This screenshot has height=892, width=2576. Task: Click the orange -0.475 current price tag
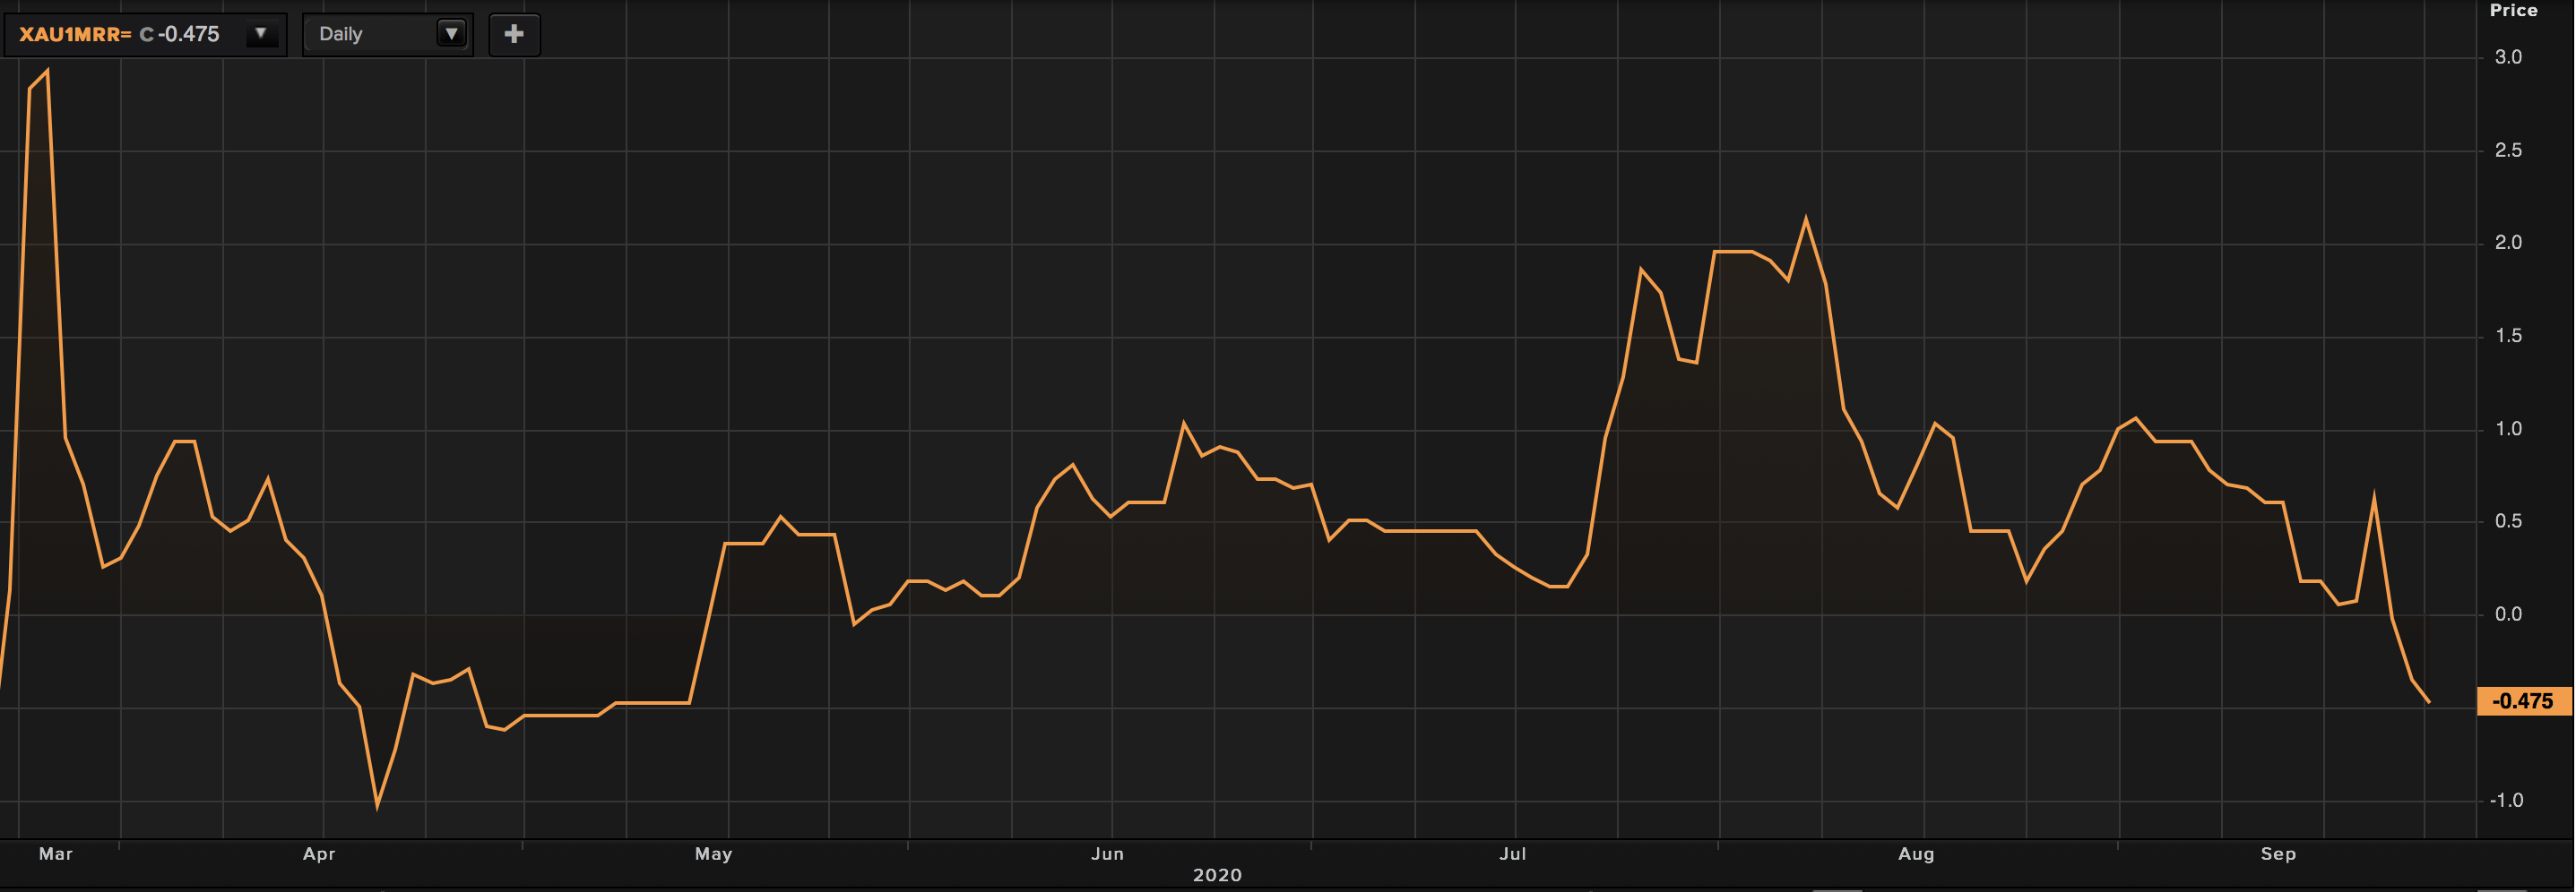pyautogui.click(x=2523, y=701)
